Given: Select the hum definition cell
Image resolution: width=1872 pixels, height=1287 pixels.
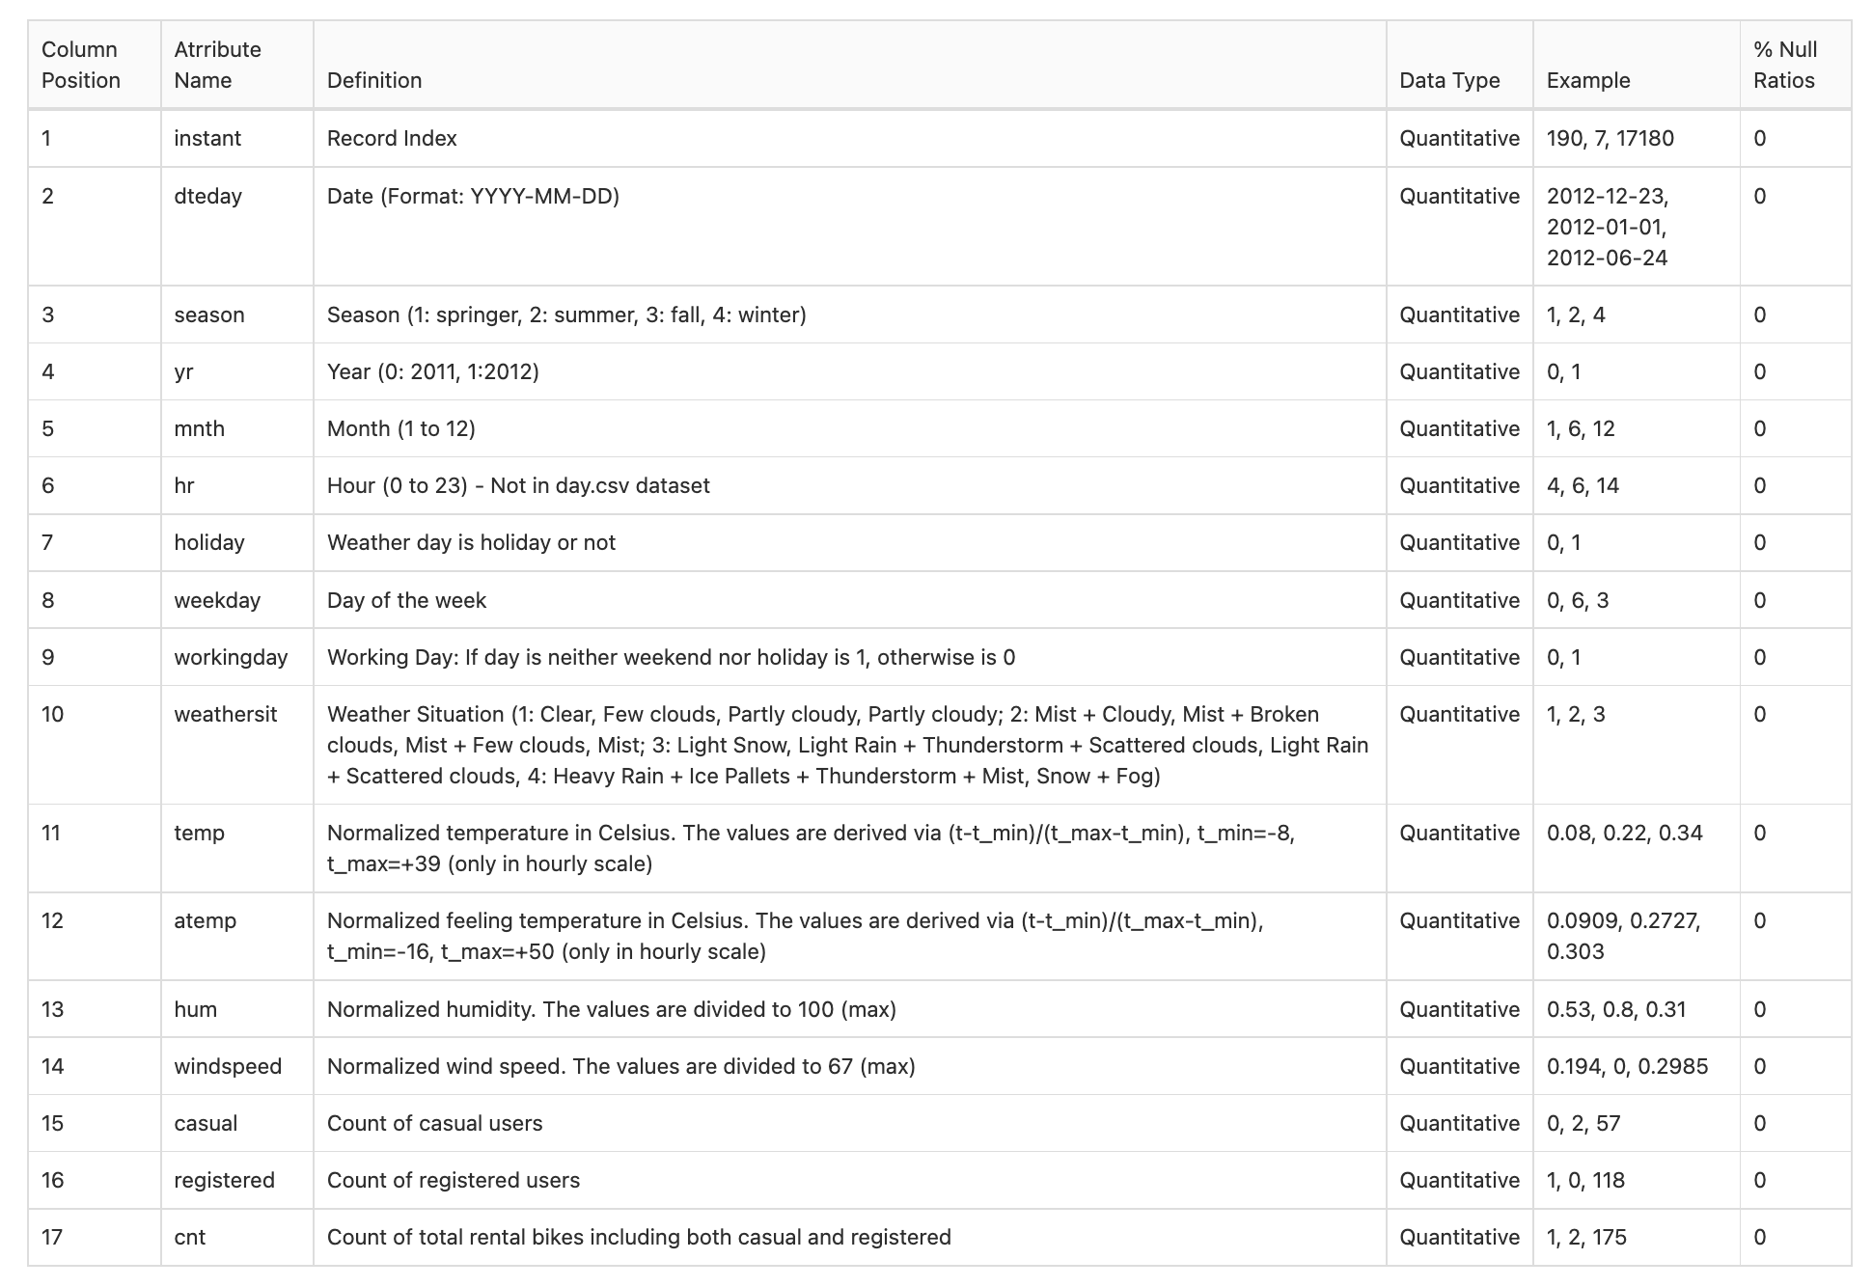Looking at the screenshot, I should (849, 1009).
